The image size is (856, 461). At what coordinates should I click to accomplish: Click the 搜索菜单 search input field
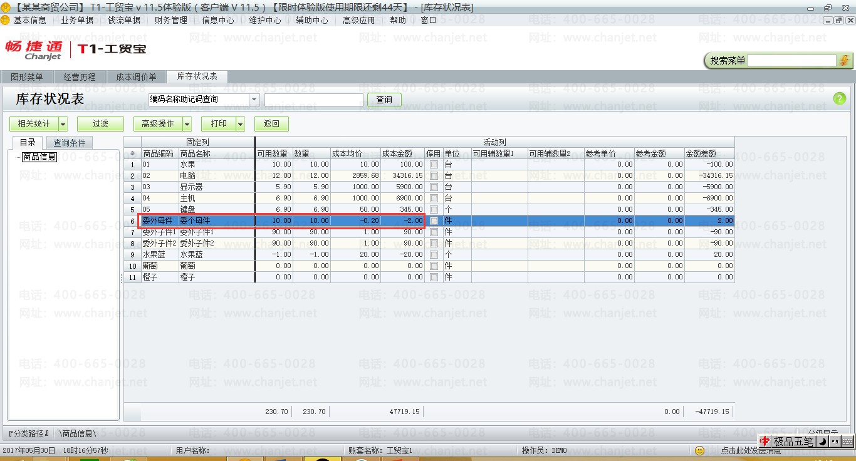[791, 60]
